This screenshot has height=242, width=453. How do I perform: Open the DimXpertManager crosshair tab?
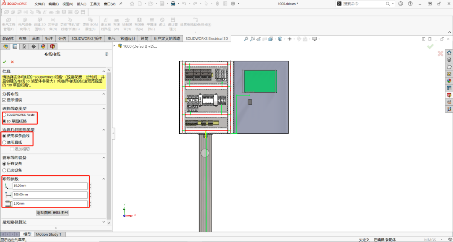[34, 46]
